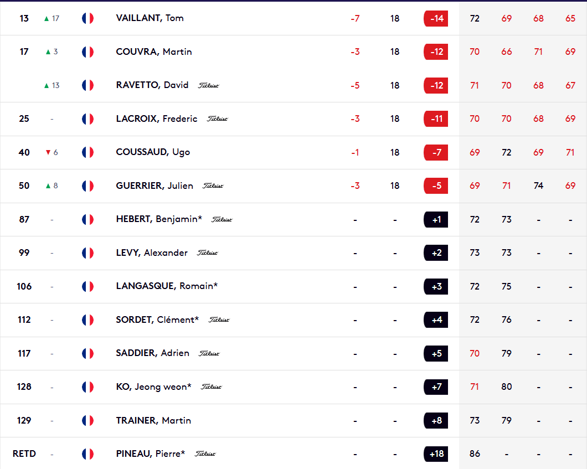The height and width of the screenshot is (469, 587).
Task: Click the Titleist logo next to Adrien Saddier
Action: tap(209, 353)
